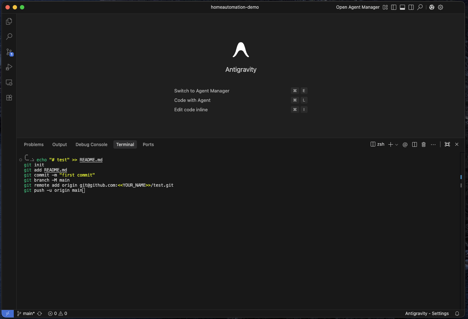Open the Chrome browser icon in title bar
Image resolution: width=468 pixels, height=319 pixels.
pos(432,7)
